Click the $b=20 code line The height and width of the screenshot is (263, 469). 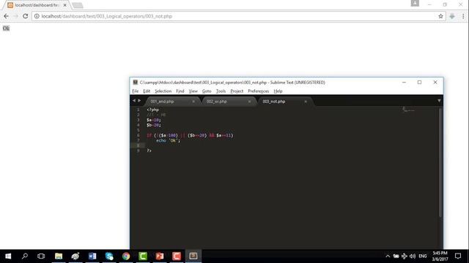point(154,125)
